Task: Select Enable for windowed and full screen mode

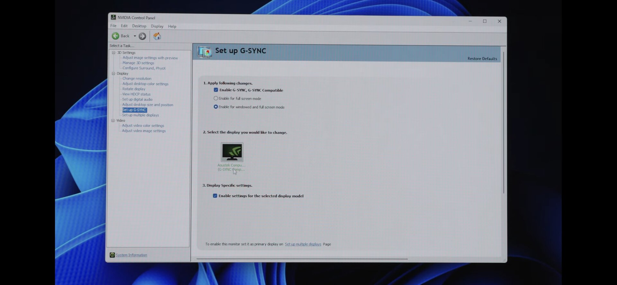Action: coord(216,107)
